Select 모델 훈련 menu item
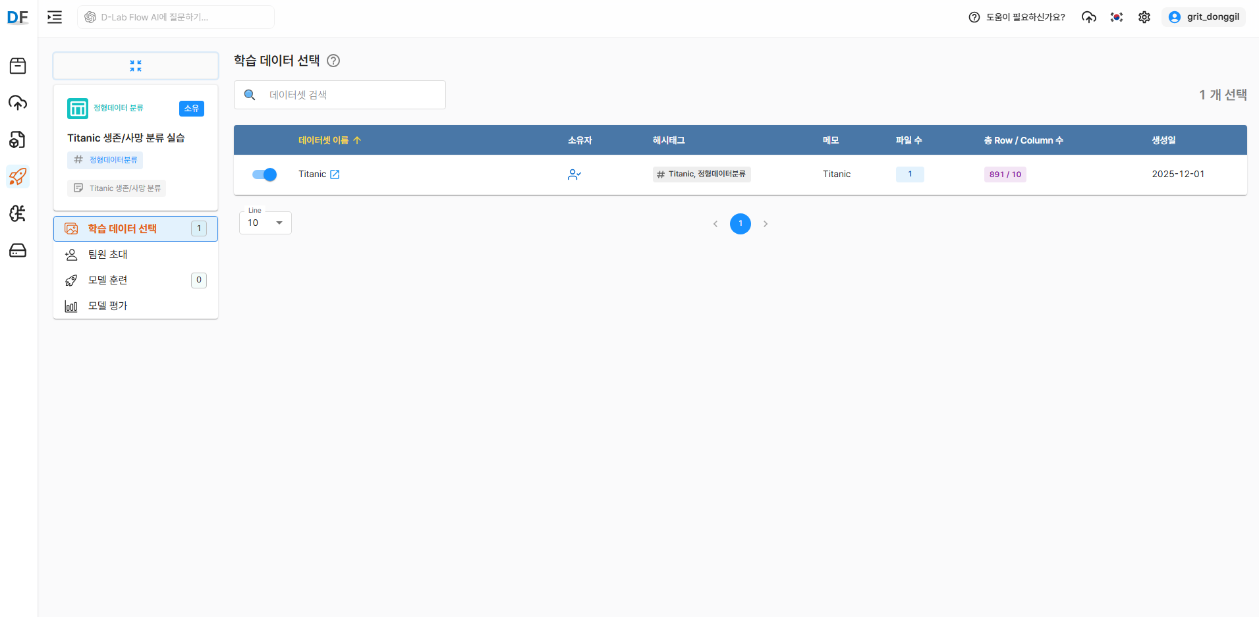 tap(108, 280)
